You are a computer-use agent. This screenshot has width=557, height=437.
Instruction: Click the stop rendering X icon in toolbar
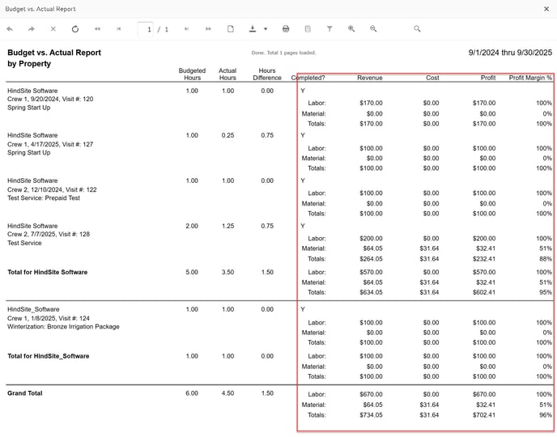point(53,29)
